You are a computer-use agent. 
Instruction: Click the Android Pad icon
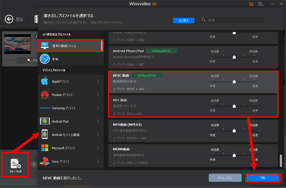[45, 121]
